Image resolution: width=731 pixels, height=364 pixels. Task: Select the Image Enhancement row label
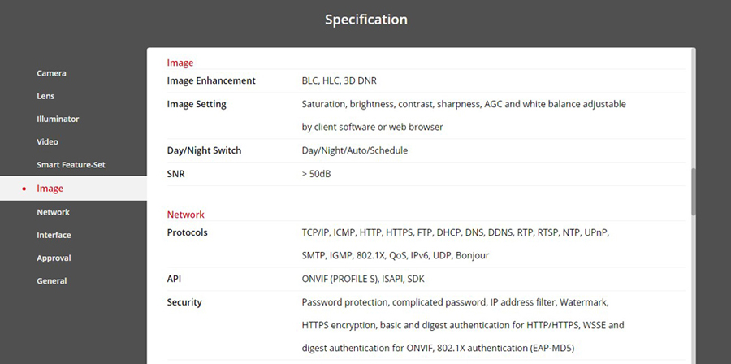click(x=211, y=80)
